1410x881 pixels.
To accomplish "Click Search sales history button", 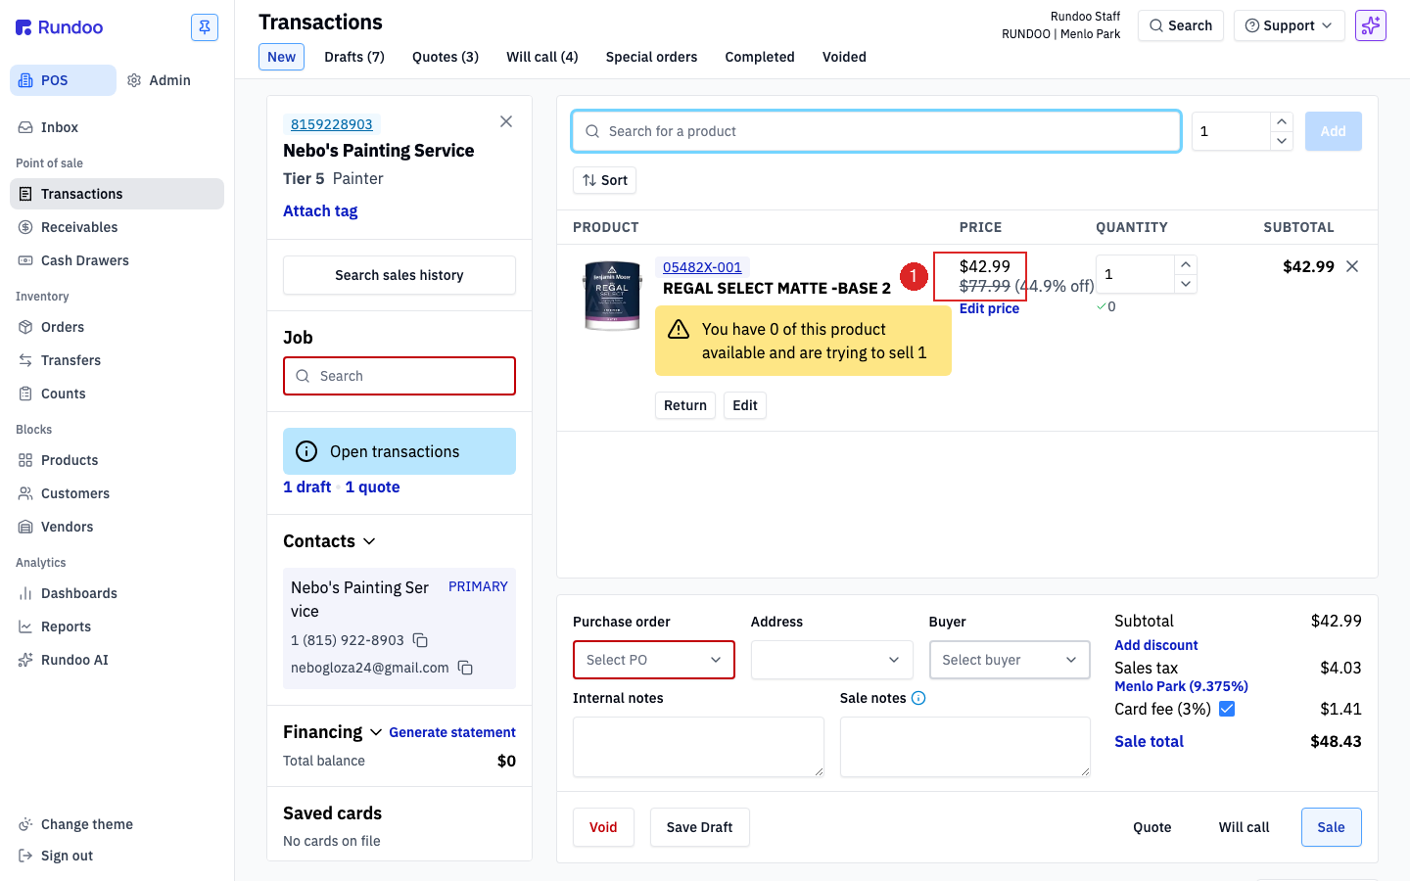I will tap(399, 275).
